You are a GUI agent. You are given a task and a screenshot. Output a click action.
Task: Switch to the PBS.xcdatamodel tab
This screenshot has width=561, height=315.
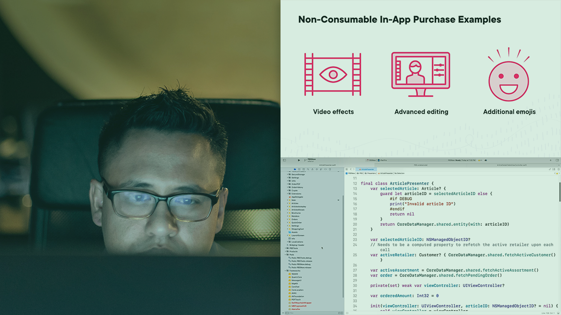point(422,165)
